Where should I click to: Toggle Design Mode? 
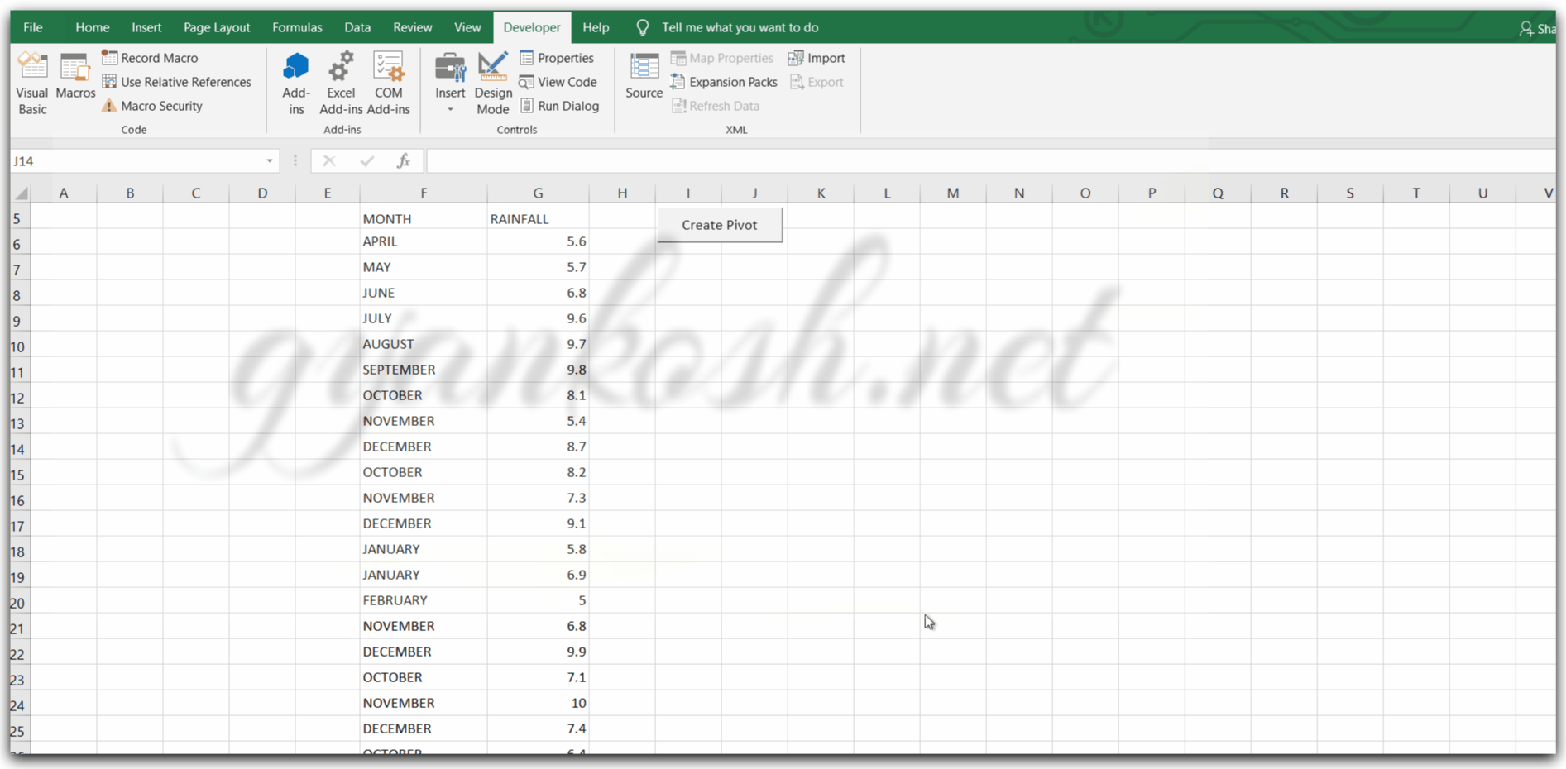pyautogui.click(x=493, y=83)
